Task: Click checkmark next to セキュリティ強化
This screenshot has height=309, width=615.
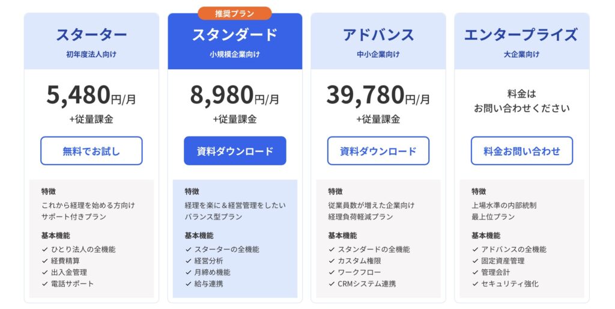Action: point(475,284)
